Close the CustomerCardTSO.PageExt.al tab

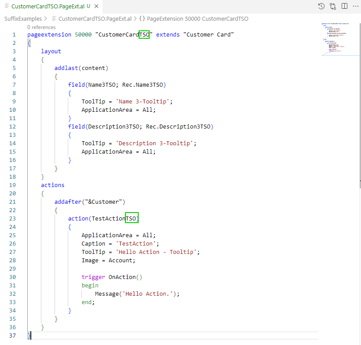click(x=96, y=7)
